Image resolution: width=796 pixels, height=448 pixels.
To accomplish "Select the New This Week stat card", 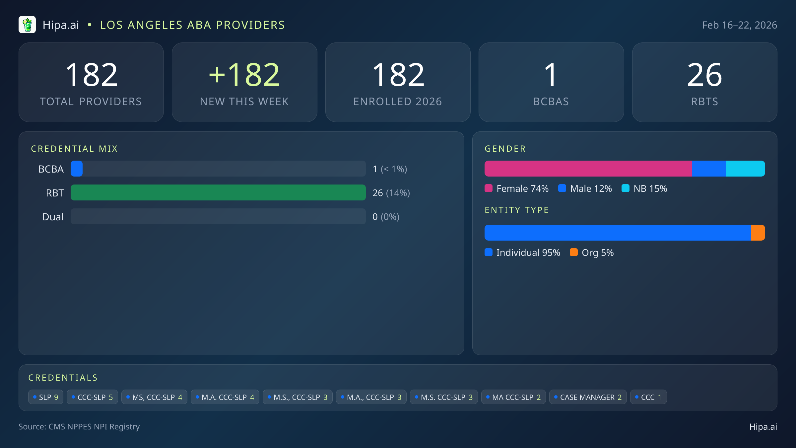I will coord(244,82).
